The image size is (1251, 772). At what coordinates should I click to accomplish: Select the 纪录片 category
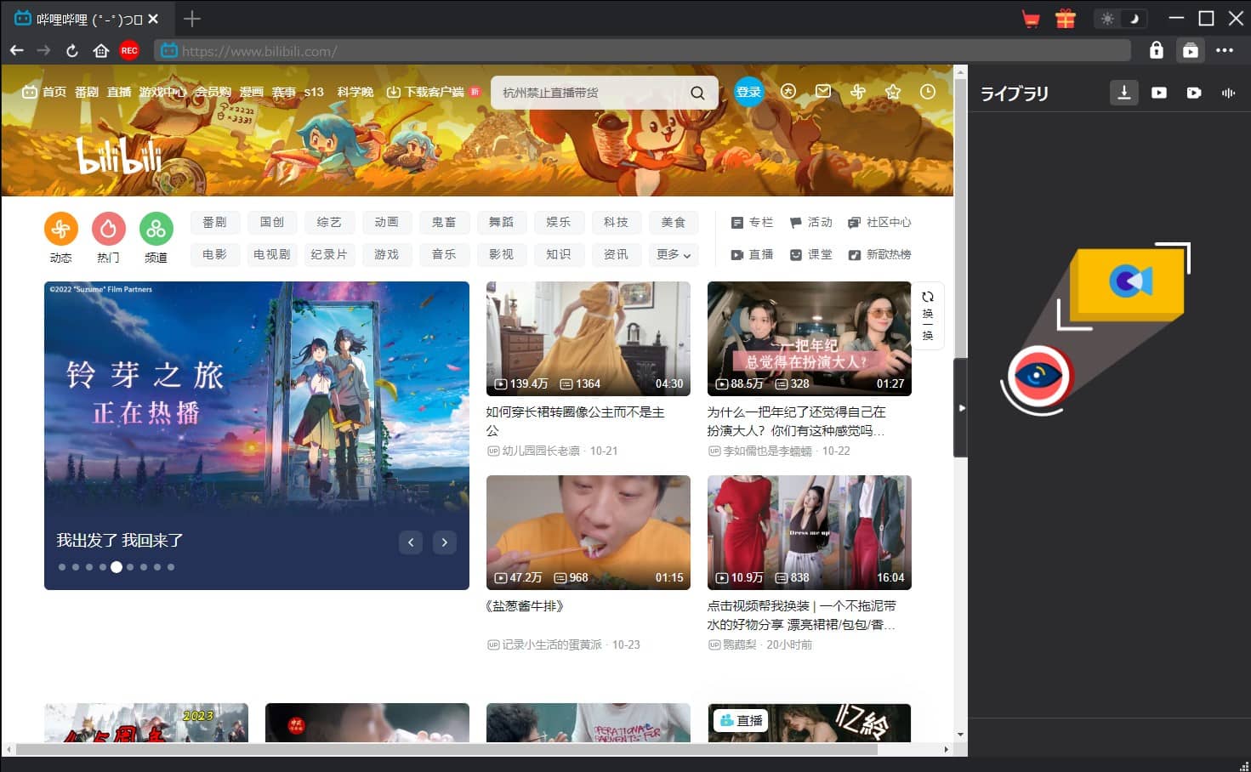[x=329, y=254]
